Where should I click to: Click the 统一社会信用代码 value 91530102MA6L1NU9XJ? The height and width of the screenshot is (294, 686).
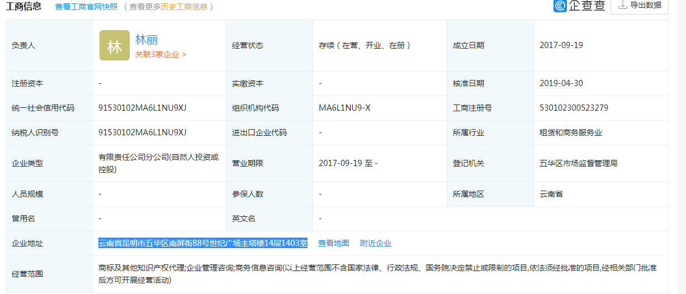142,108
